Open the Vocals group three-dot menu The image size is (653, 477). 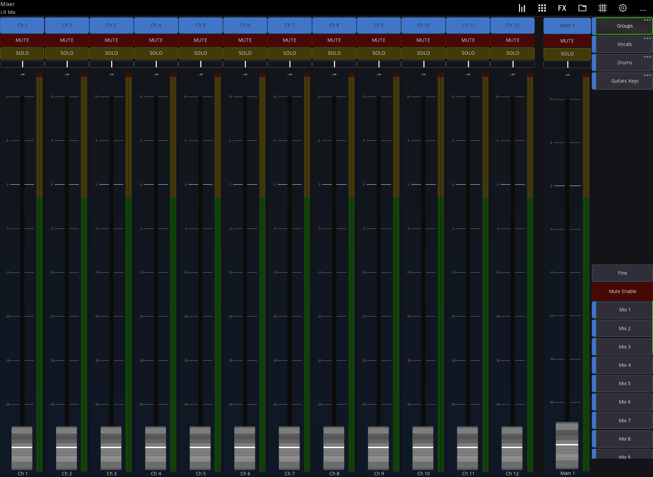(647, 38)
